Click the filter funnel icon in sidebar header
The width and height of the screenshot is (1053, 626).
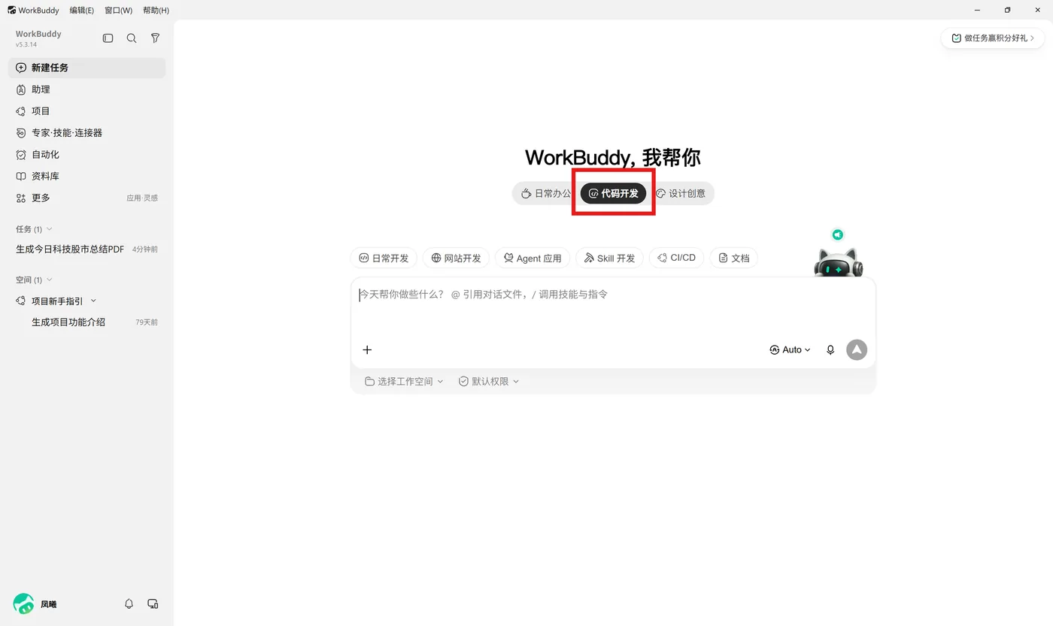(155, 38)
